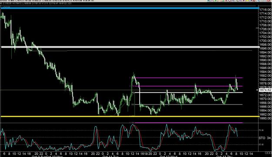Select the short white Fibonacci line near 1673

point(188,92)
